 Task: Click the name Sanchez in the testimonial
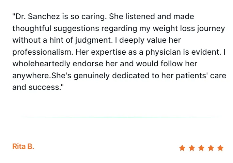tap(44, 16)
